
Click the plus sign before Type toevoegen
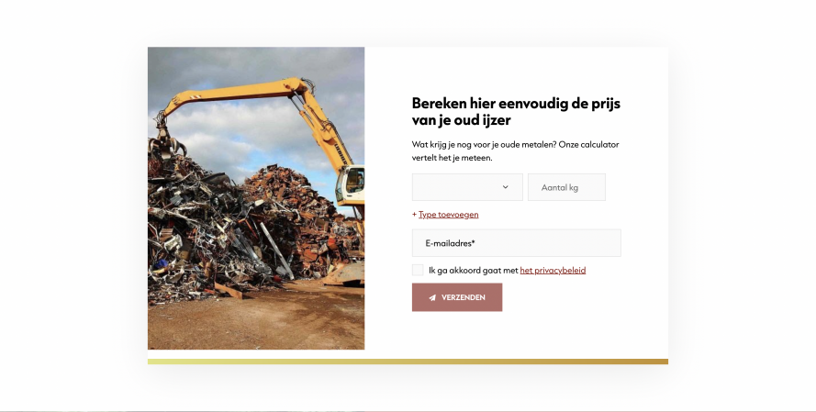point(414,215)
